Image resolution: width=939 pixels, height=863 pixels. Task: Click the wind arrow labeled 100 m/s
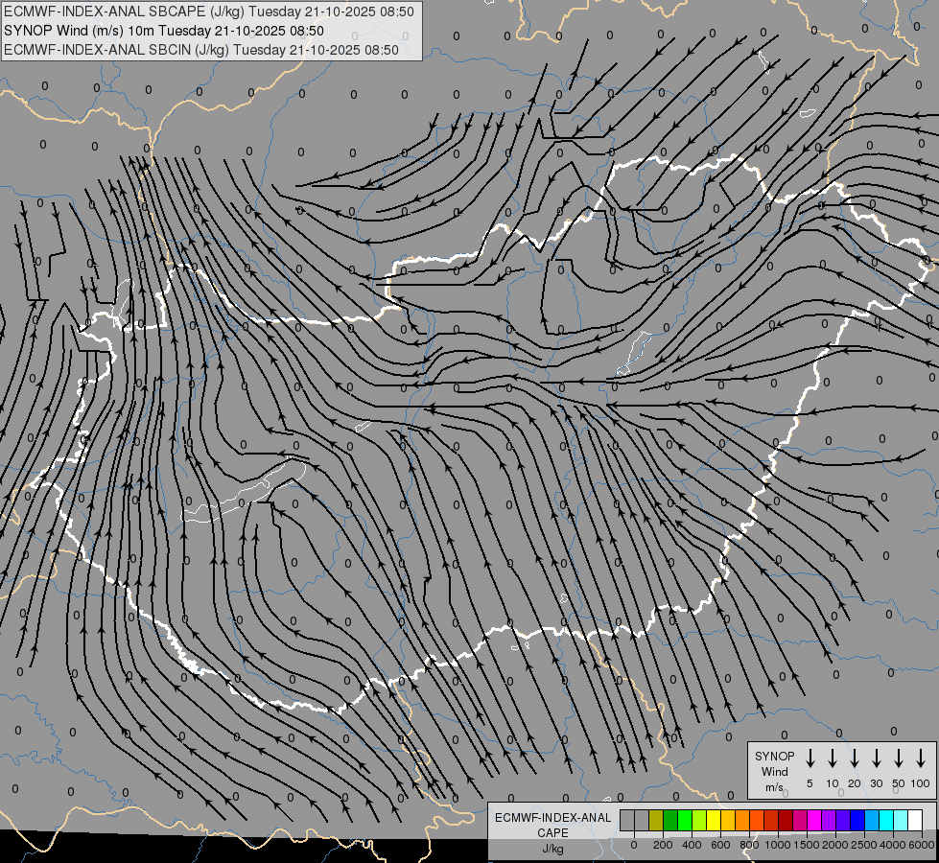tap(921, 758)
